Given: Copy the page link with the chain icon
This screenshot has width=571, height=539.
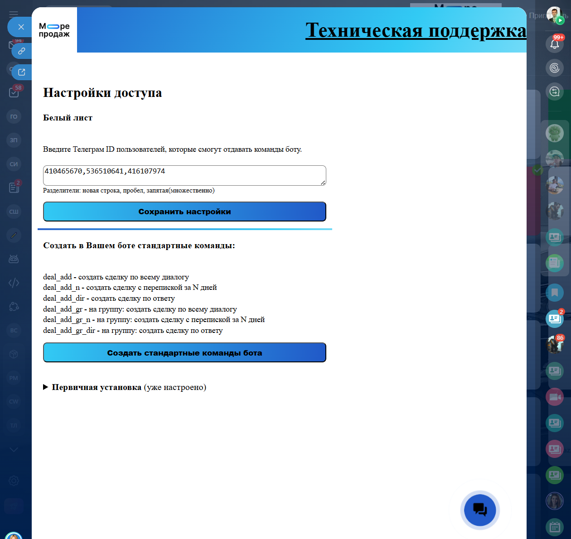Looking at the screenshot, I should coord(21,51).
